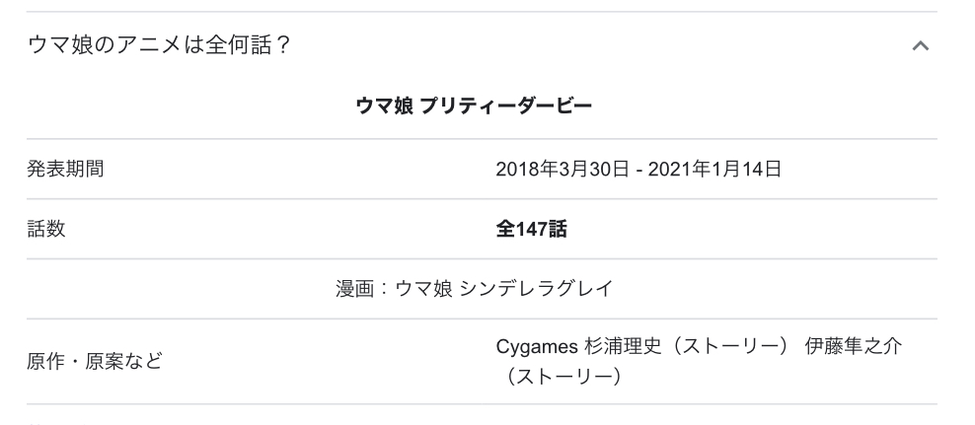Collapse the answer with the chevron arrow

click(x=920, y=45)
